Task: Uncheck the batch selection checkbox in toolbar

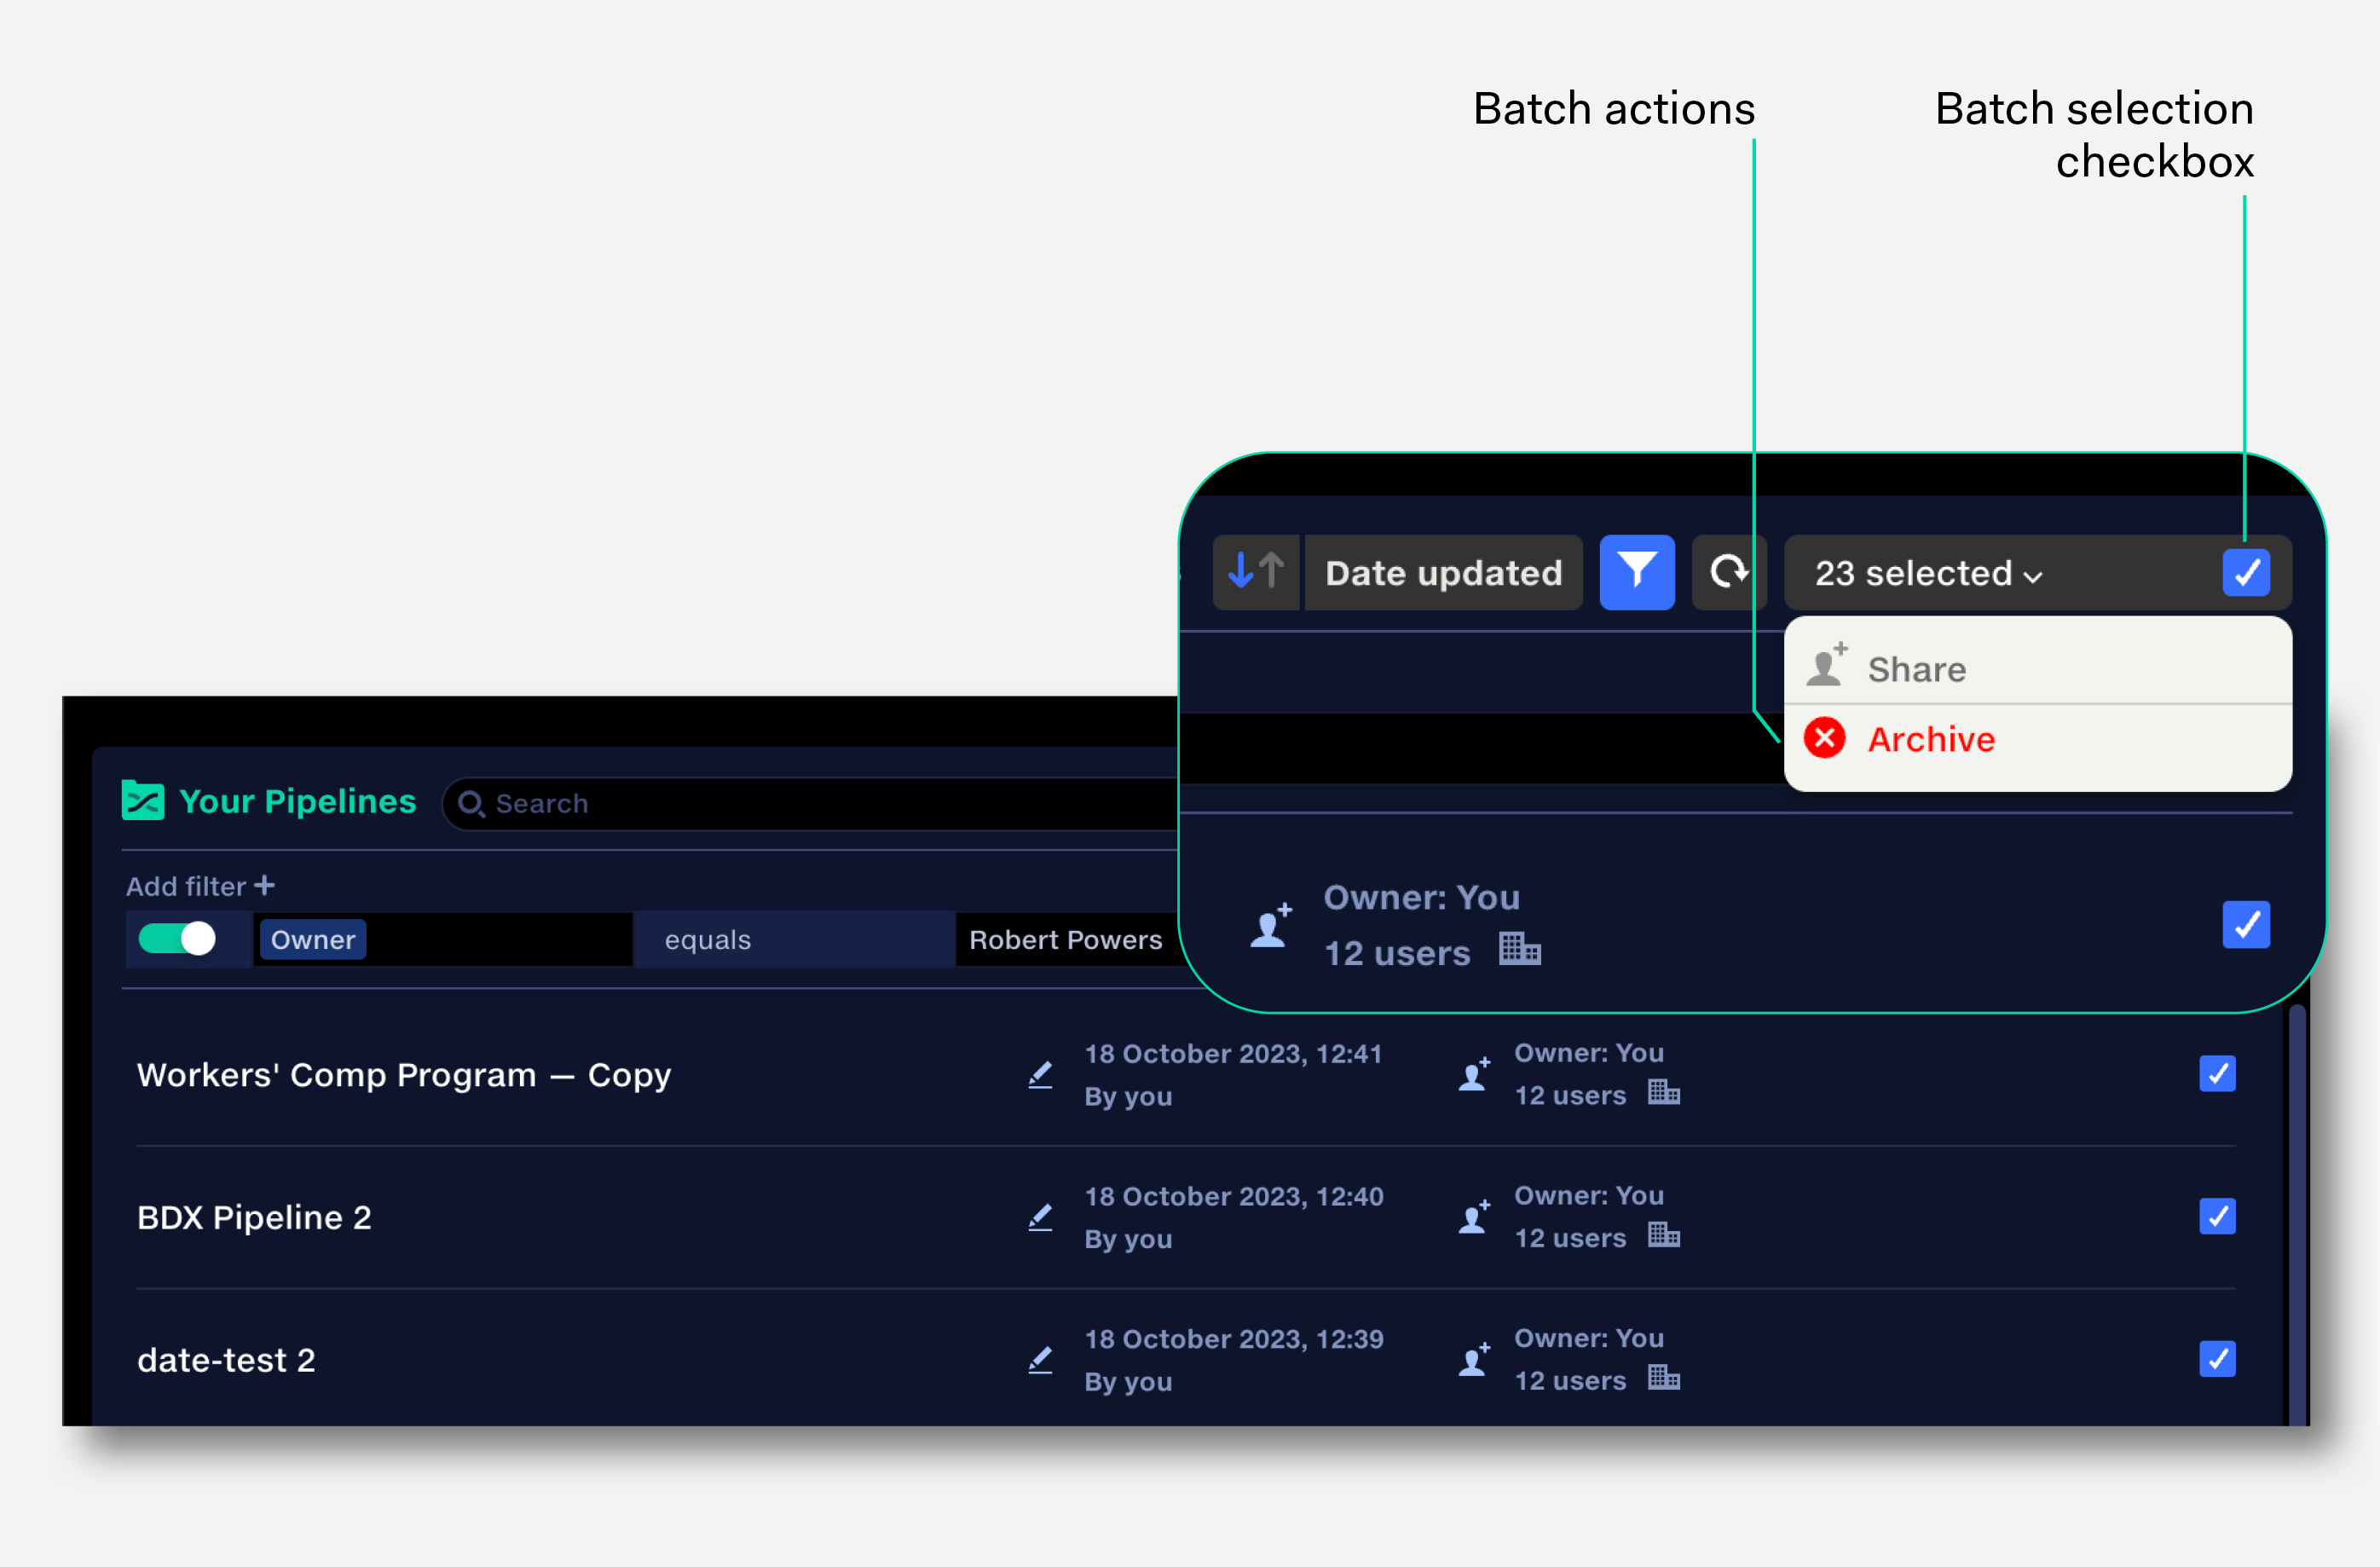Action: tap(2246, 572)
